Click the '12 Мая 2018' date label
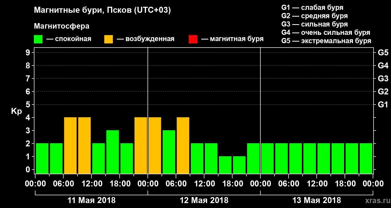 pos(204,200)
